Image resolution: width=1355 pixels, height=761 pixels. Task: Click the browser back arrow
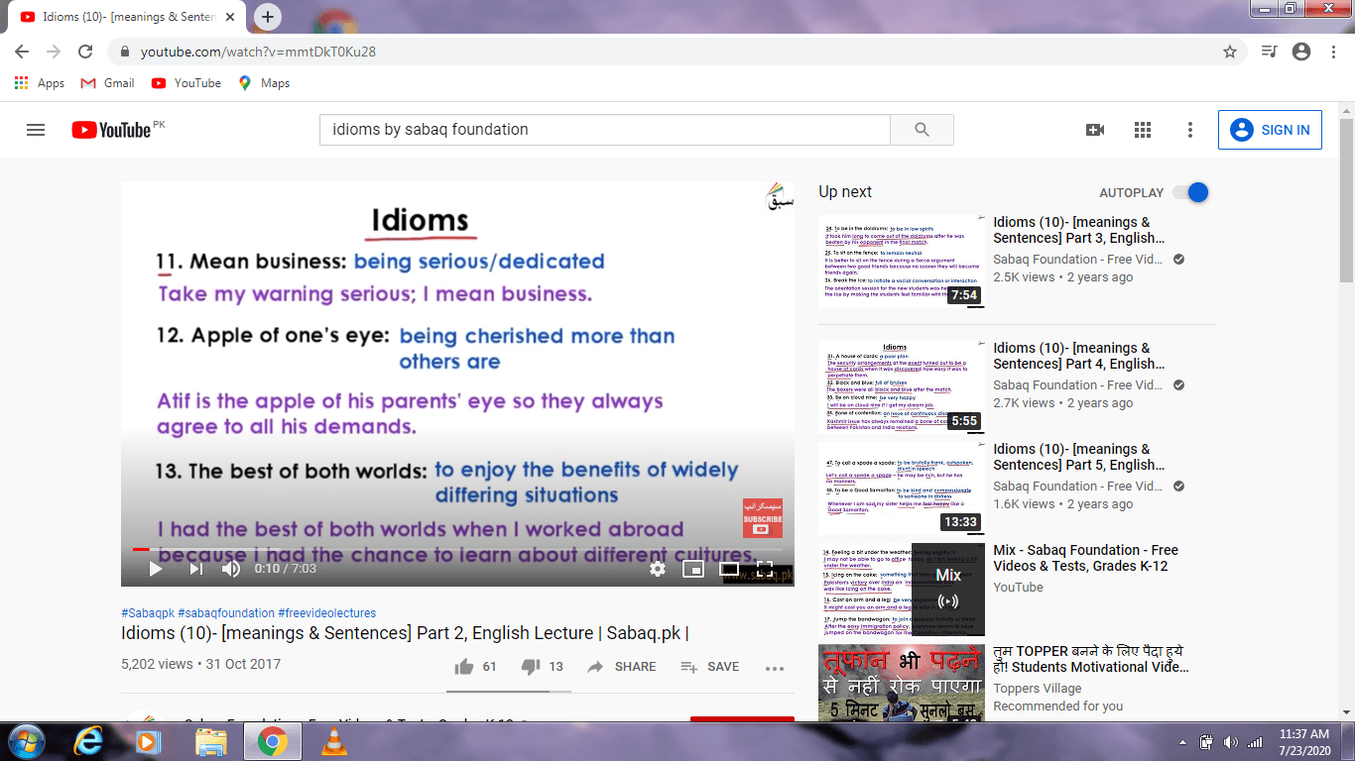tap(22, 52)
